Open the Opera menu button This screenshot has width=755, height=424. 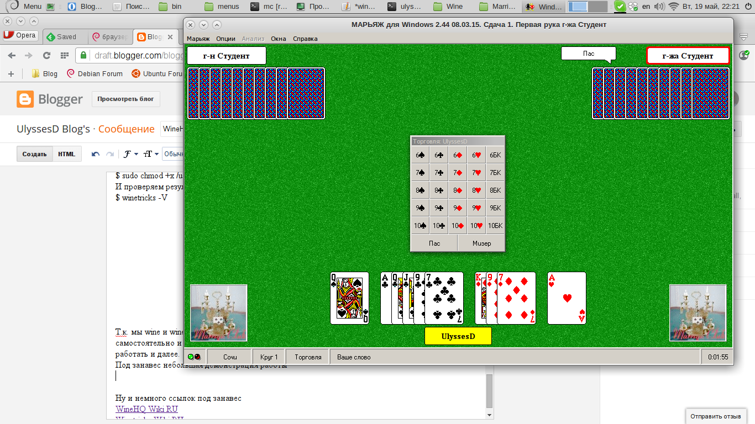20,35
